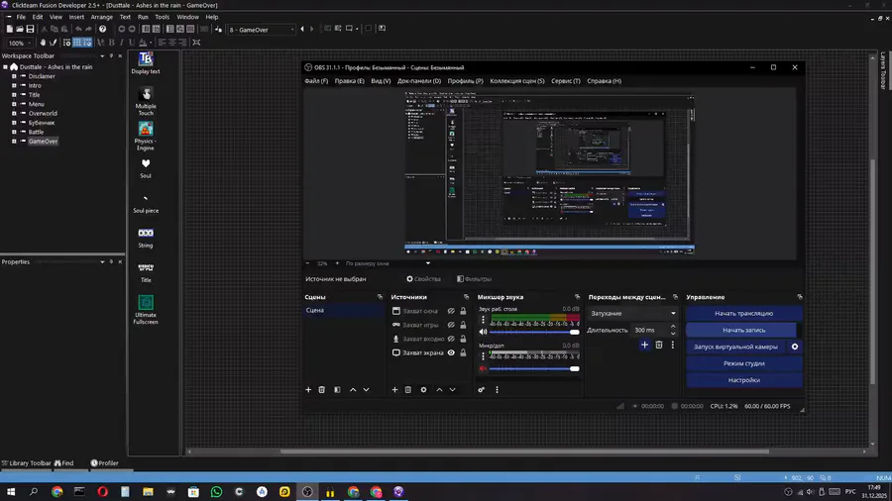Expand the Battle frame tree node
The image size is (892, 501).
pyautogui.click(x=14, y=132)
